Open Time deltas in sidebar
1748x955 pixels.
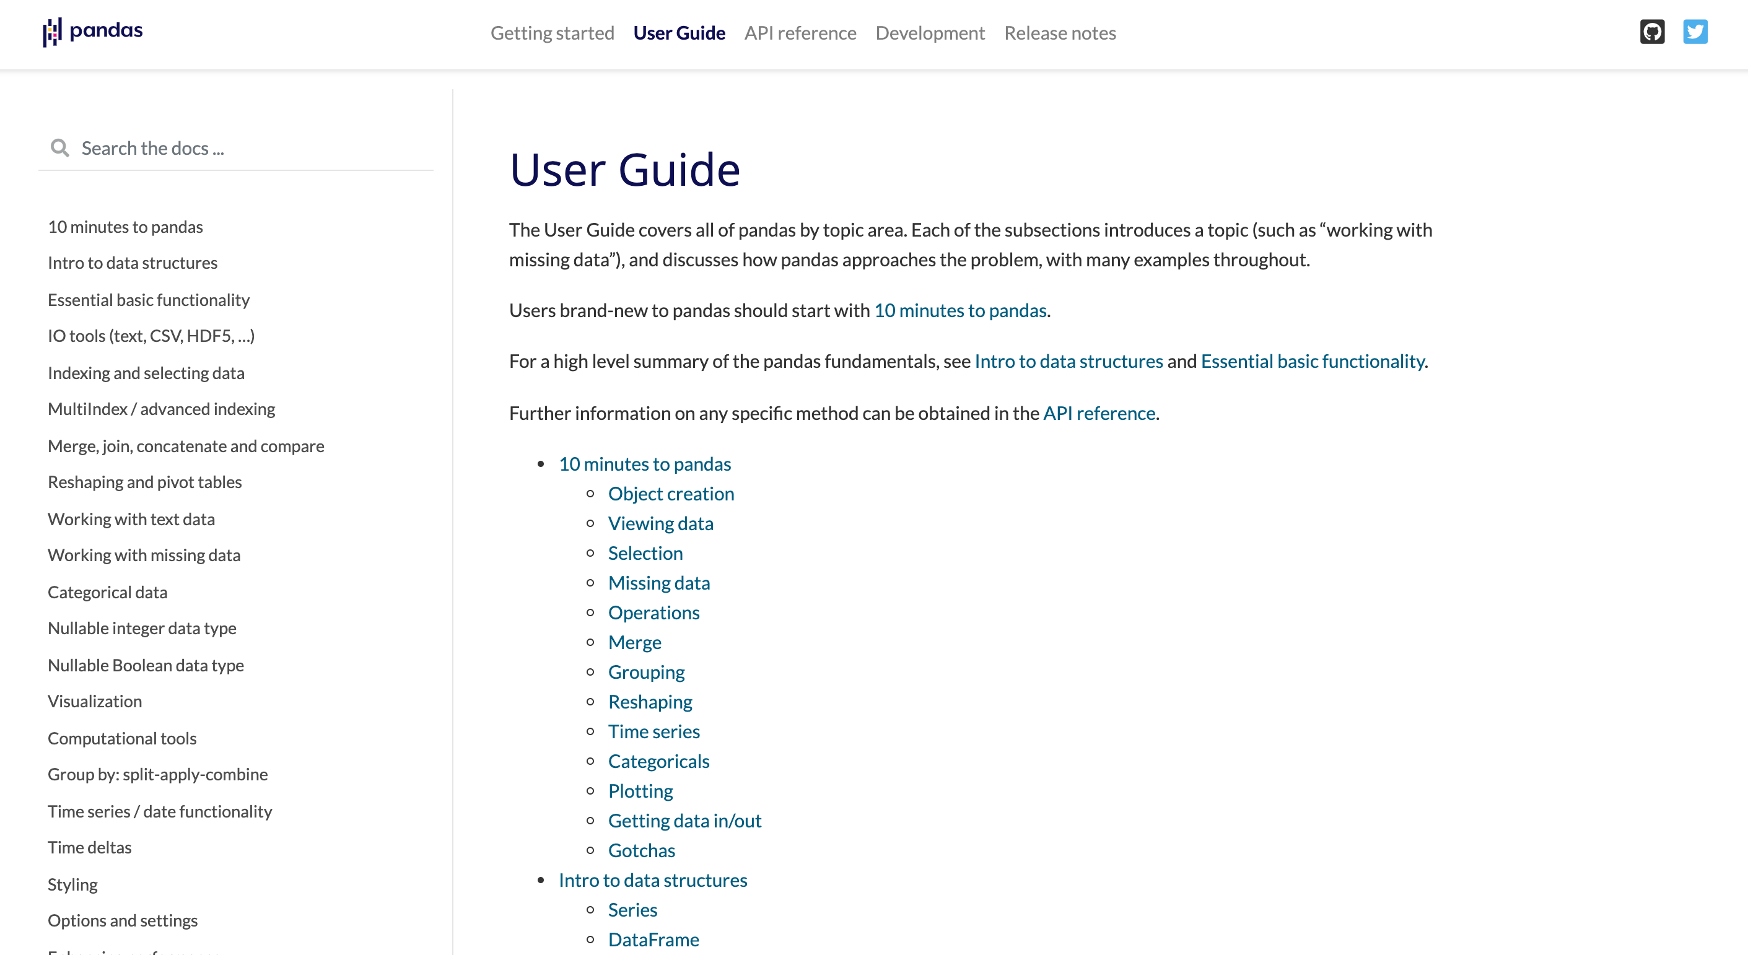coord(89,848)
